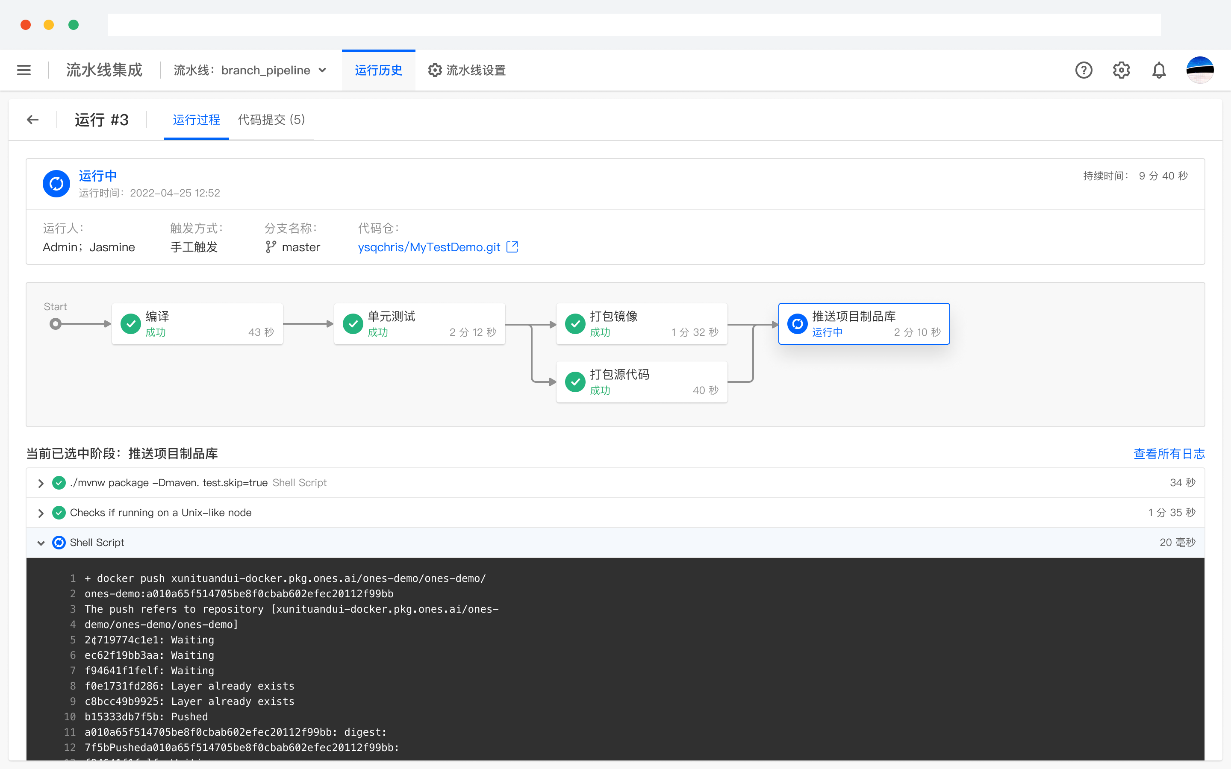
Task: Select the 单元测试 pipeline stage
Action: click(x=419, y=324)
